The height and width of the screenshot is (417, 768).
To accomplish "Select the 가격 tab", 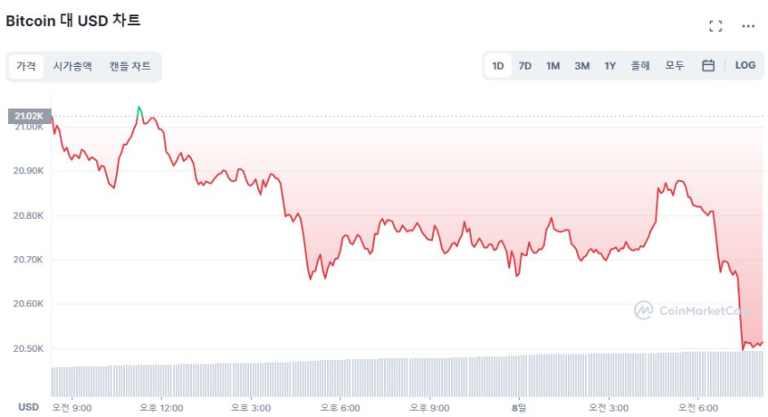I will [x=26, y=66].
